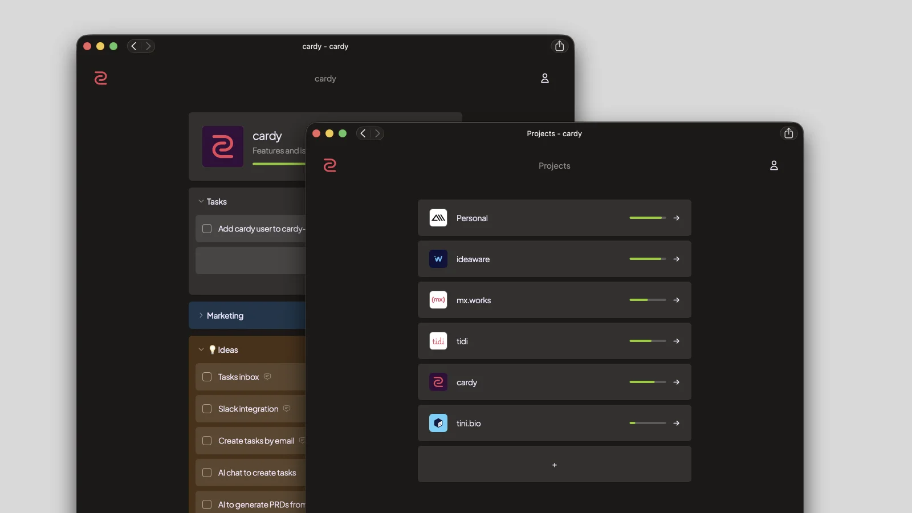The height and width of the screenshot is (513, 912).
Task: Check the Add cardy user task checkbox
Action: pyautogui.click(x=207, y=229)
